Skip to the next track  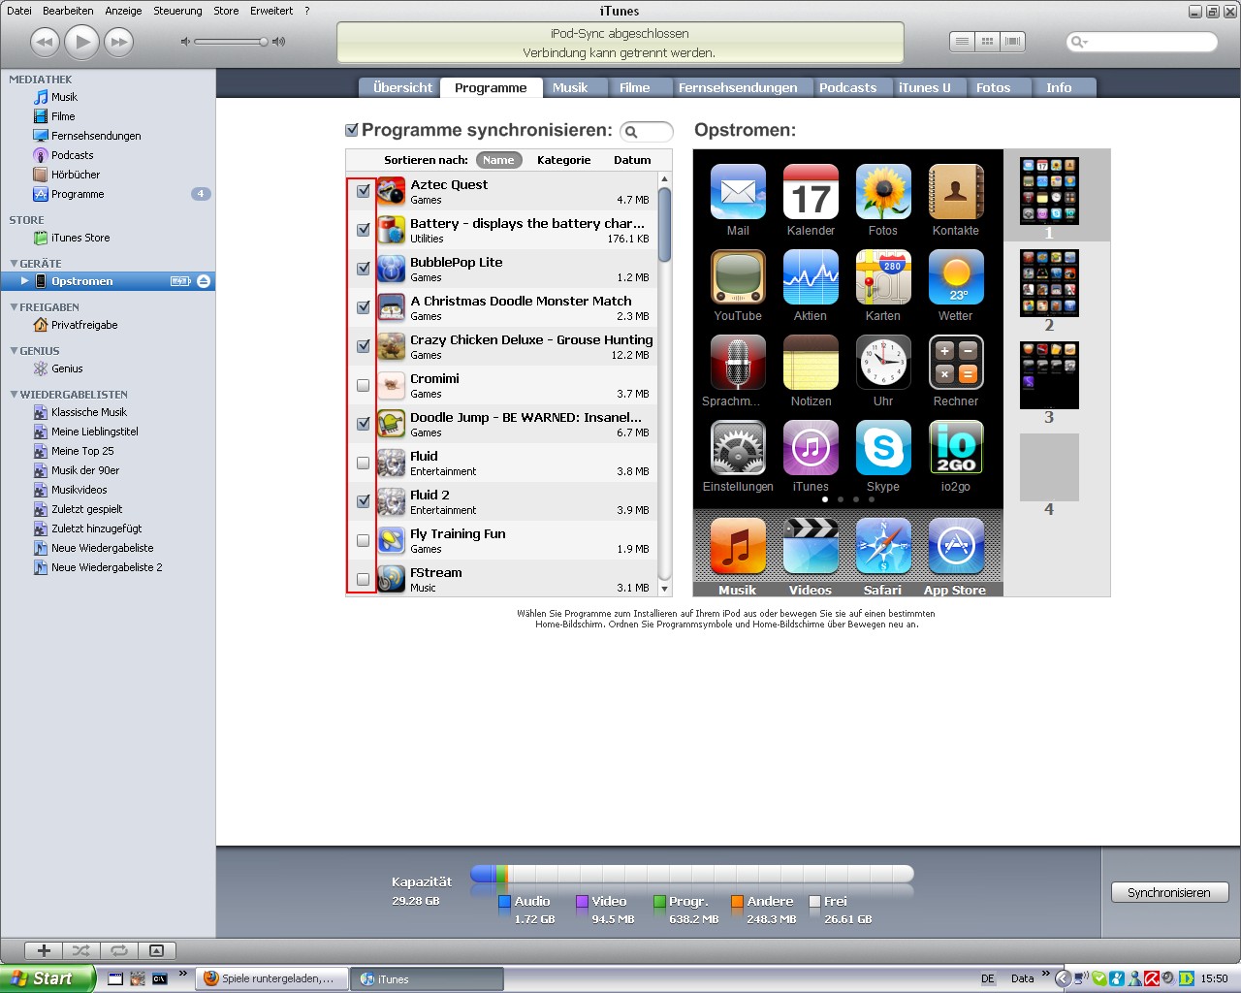119,42
